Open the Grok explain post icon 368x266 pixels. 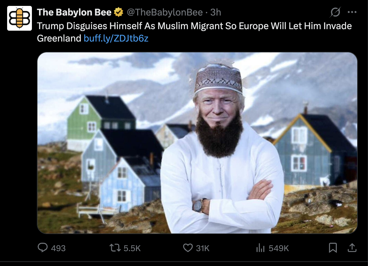pyautogui.click(x=335, y=12)
